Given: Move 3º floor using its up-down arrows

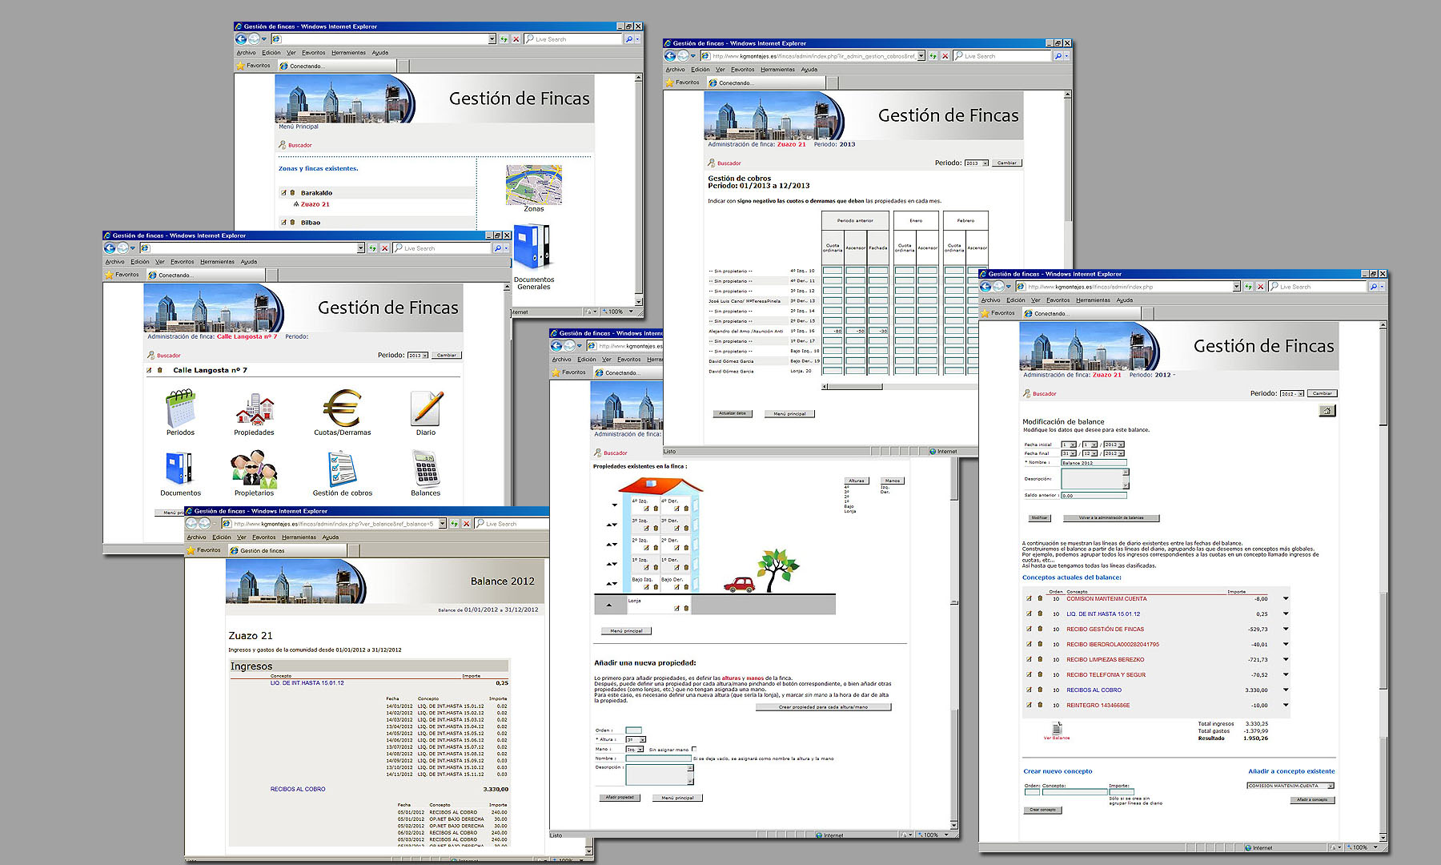Looking at the screenshot, I should coord(612,525).
